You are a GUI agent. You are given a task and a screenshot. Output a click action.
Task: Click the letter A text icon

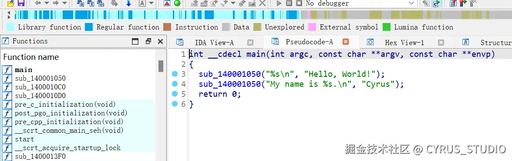142,3
